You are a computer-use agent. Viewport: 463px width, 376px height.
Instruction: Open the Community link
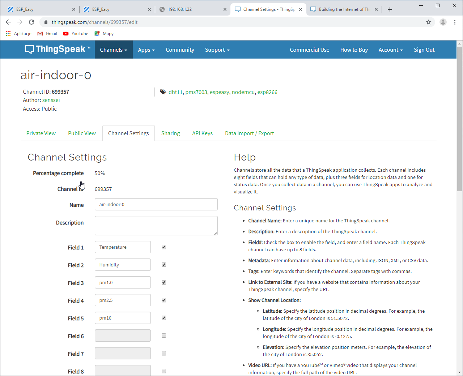180,50
